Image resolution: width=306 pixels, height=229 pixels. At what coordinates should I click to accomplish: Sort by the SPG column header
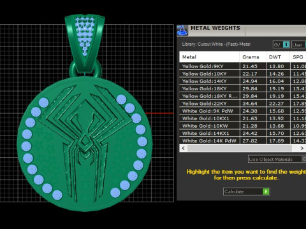coord(298,57)
